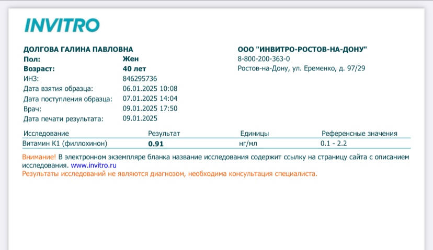Click the reference range 0.1 - 2.2

pos(334,144)
